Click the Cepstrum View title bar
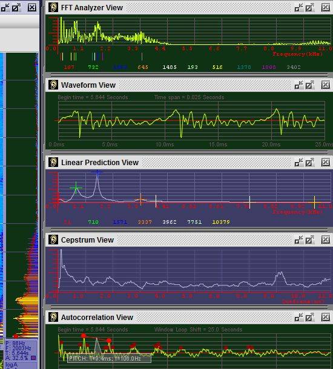333x369 pixels. (188, 240)
